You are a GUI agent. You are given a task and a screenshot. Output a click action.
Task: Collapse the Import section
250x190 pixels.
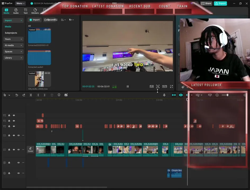click(x=13, y=20)
